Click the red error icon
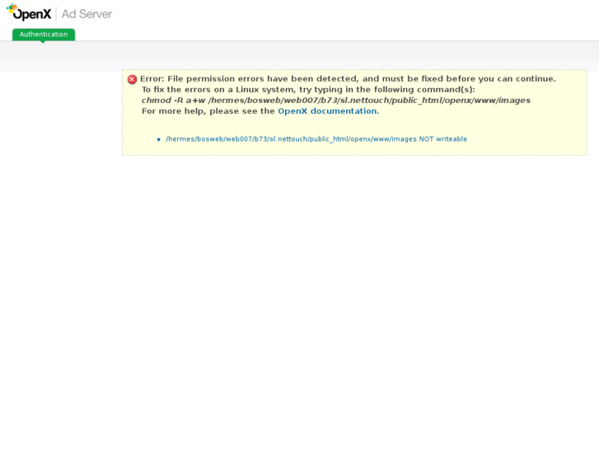The height and width of the screenshot is (449, 599). [132, 79]
